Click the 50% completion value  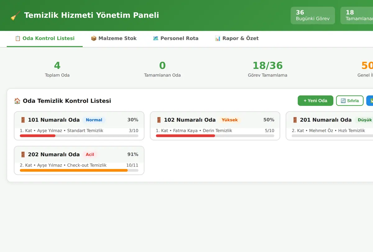(x=269, y=120)
